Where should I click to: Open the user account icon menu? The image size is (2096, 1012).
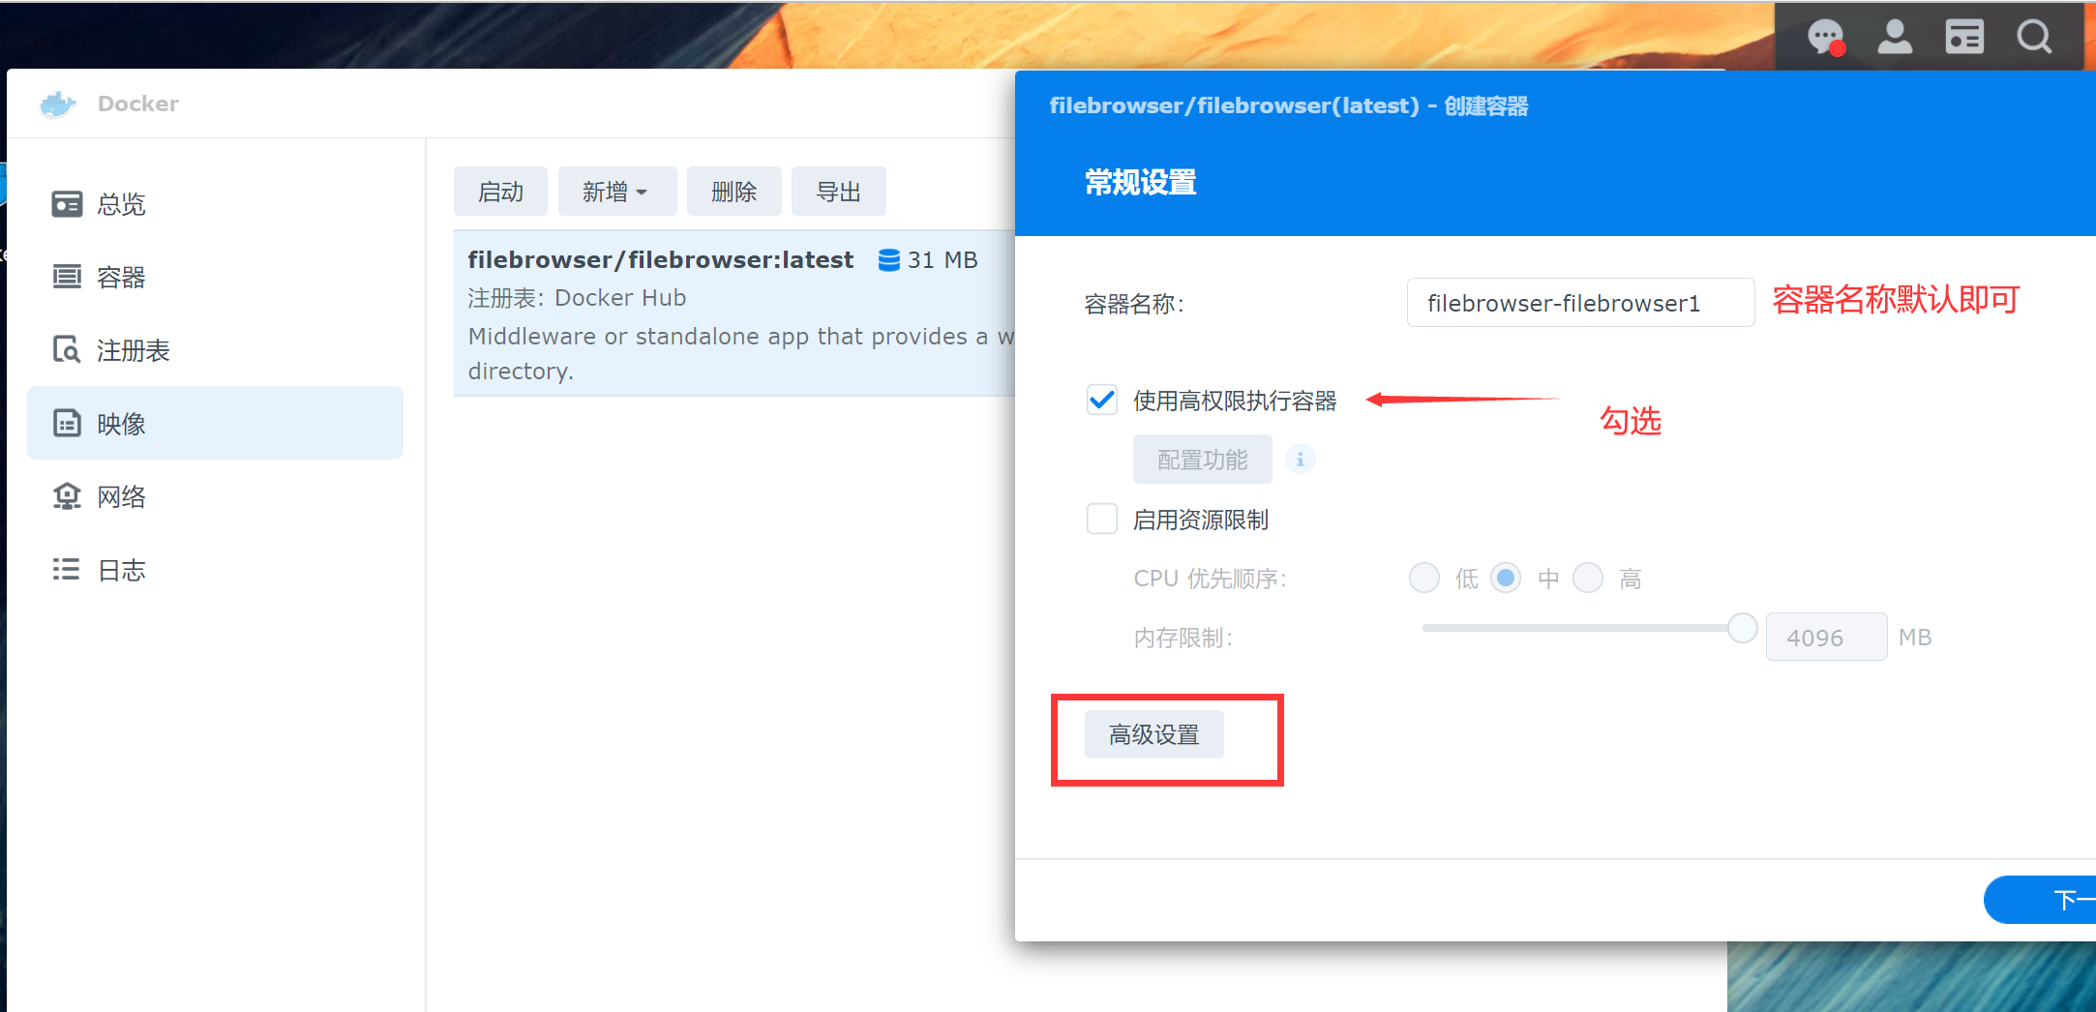click(1895, 37)
